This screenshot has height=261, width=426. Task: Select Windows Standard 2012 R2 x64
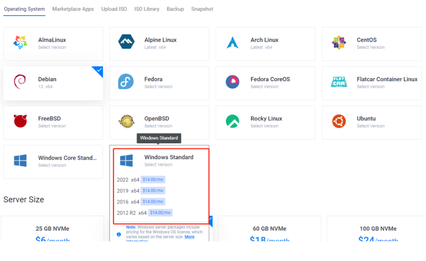[x=132, y=213]
